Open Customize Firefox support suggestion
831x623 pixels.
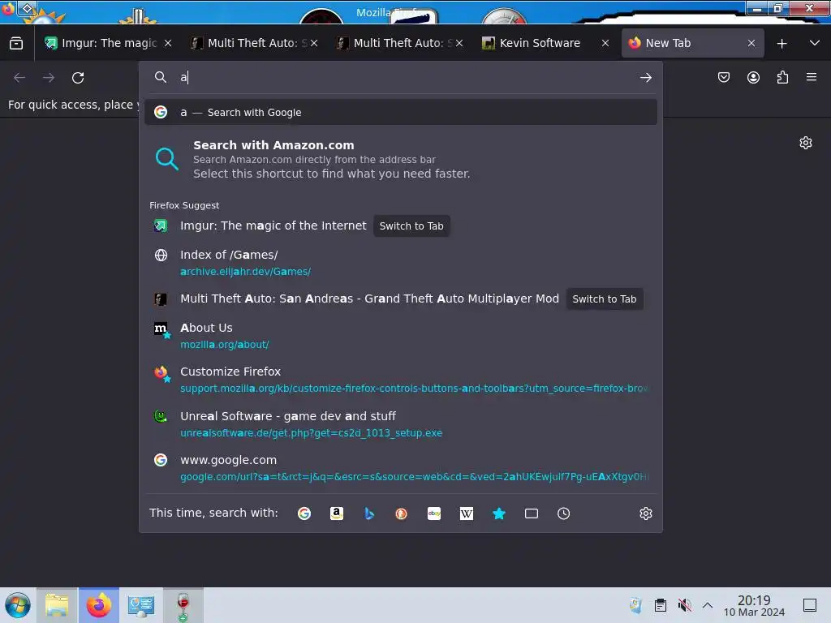point(401,380)
